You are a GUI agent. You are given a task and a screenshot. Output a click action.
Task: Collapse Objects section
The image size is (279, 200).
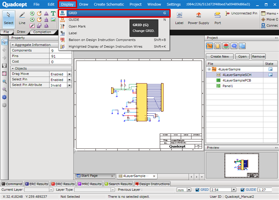point(13,69)
